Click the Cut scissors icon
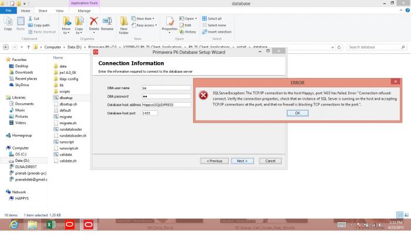 pyautogui.click(x=31, y=19)
